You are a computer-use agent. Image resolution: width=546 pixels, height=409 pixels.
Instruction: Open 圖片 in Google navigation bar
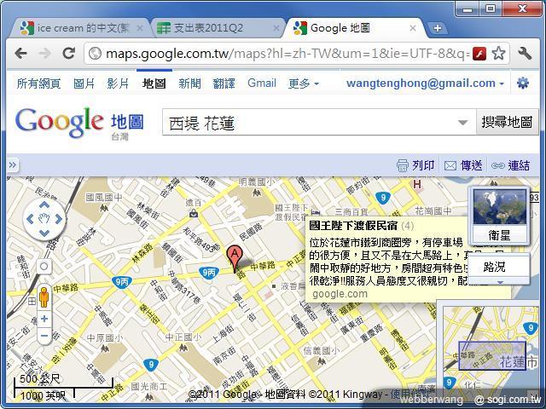(x=84, y=84)
